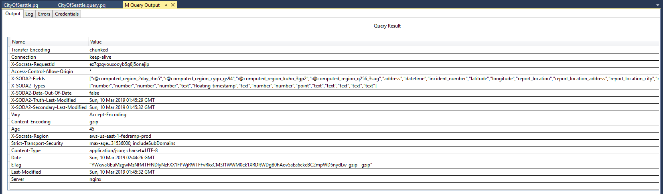Click the ETag hash value cell
Viewport: 663px width, 194px height.
(x=373, y=165)
